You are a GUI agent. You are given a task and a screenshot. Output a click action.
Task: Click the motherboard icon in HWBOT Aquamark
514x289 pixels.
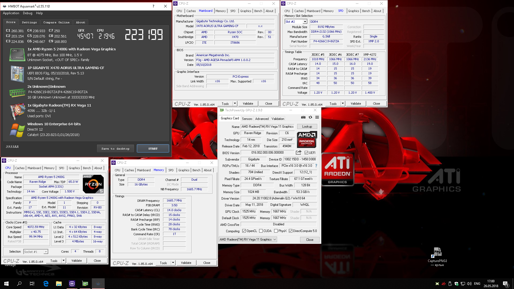tap(17, 74)
